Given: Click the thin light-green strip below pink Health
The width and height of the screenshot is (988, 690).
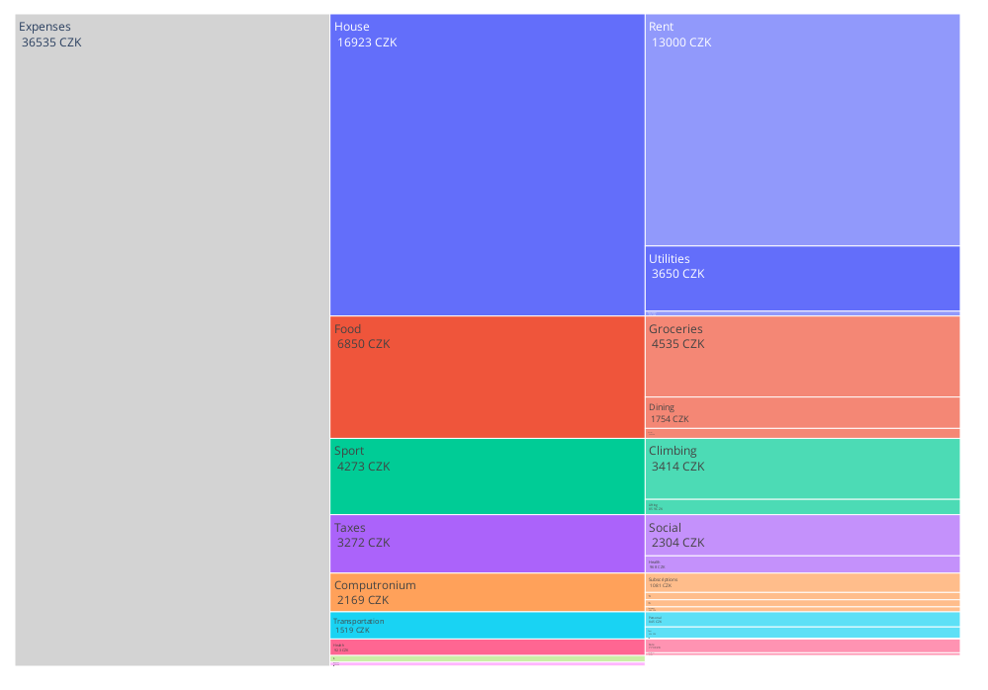Looking at the screenshot, I should pyautogui.click(x=487, y=658).
